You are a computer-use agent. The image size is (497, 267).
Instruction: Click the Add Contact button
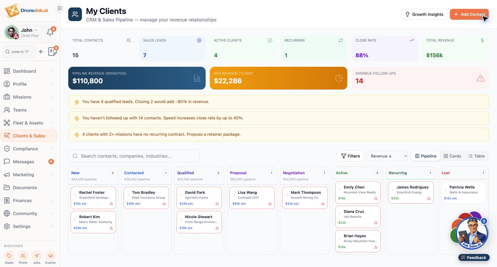click(469, 14)
